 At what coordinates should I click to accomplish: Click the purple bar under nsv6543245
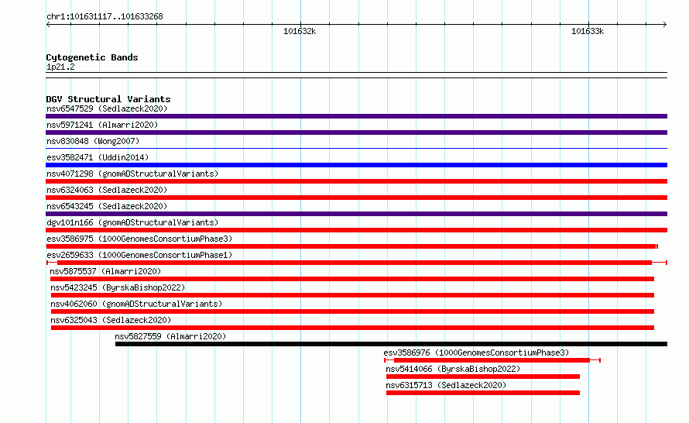356,214
